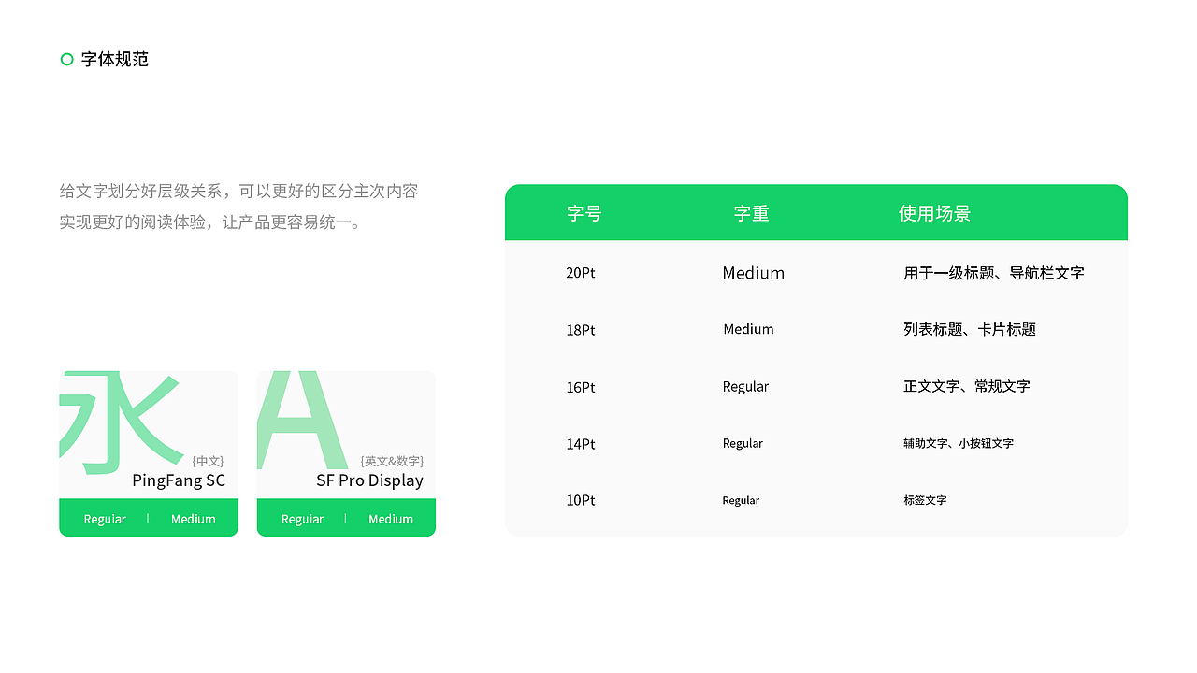Select Medium on the SF Pro Display card
Screen dimensions: 1197x673
pyautogui.click(x=391, y=519)
